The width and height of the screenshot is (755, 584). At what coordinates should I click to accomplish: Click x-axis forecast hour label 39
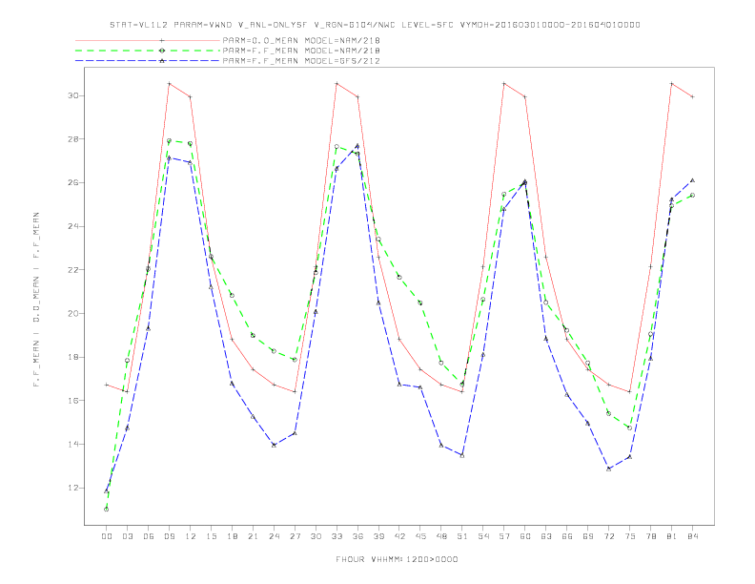(x=378, y=536)
